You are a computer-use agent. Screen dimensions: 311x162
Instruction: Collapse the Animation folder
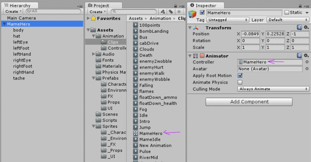(x=93, y=36)
